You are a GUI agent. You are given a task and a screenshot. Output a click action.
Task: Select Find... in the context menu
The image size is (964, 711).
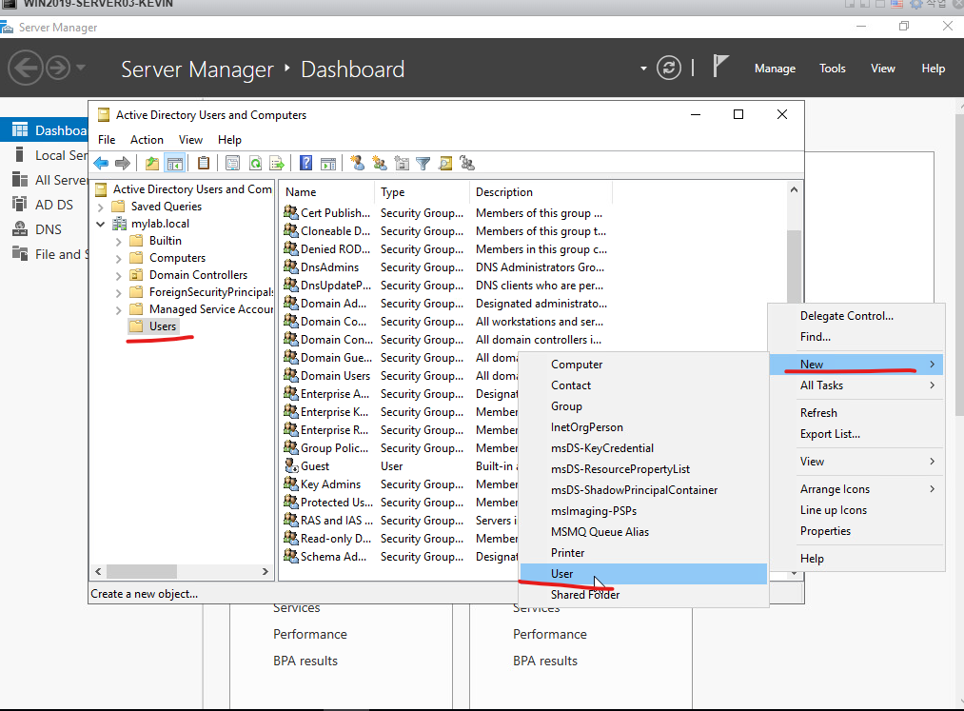(856, 337)
